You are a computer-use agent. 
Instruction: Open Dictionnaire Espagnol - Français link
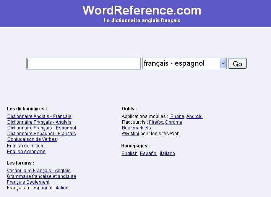tap(42, 134)
